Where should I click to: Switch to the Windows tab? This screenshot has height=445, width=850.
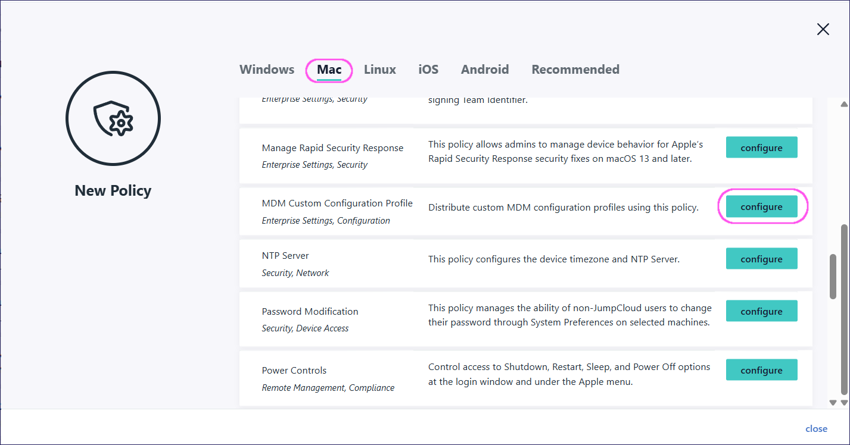pos(267,70)
